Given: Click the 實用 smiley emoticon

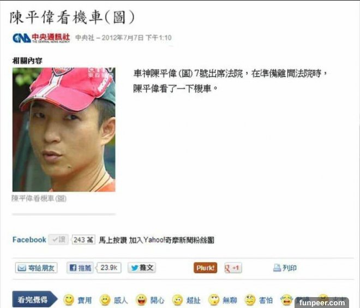Looking at the screenshot, I should (68, 300).
